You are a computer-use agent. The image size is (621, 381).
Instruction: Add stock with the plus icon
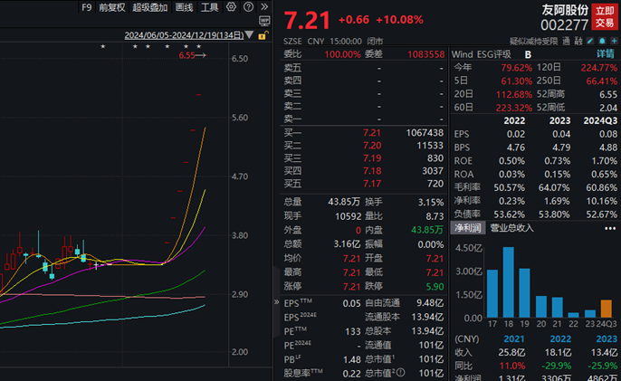tap(613, 42)
